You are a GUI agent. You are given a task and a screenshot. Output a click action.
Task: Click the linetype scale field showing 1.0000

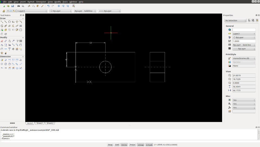point(244,41)
